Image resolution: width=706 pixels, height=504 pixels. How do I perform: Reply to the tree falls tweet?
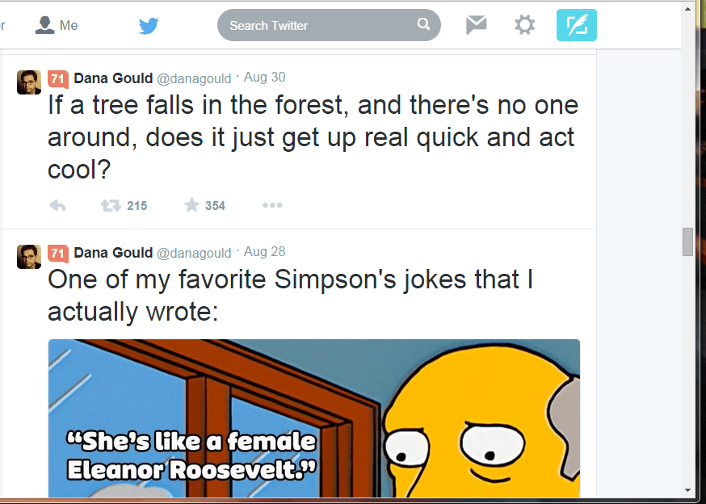pos(57,205)
